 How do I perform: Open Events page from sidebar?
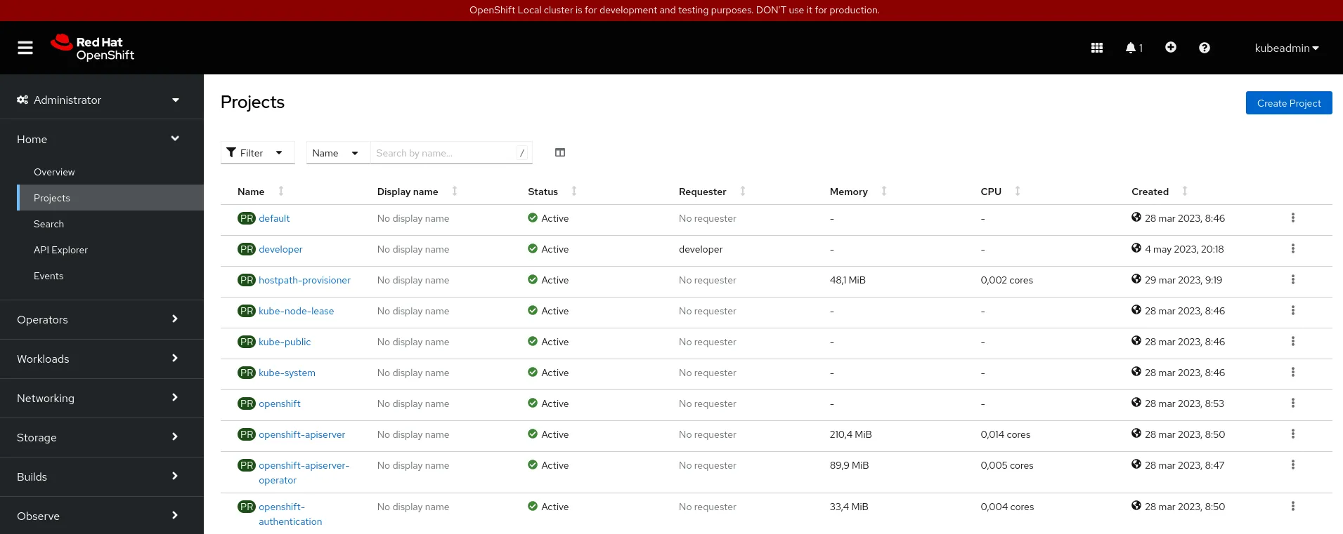click(x=48, y=276)
